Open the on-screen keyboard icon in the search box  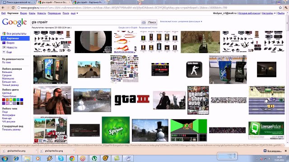point(144,22)
